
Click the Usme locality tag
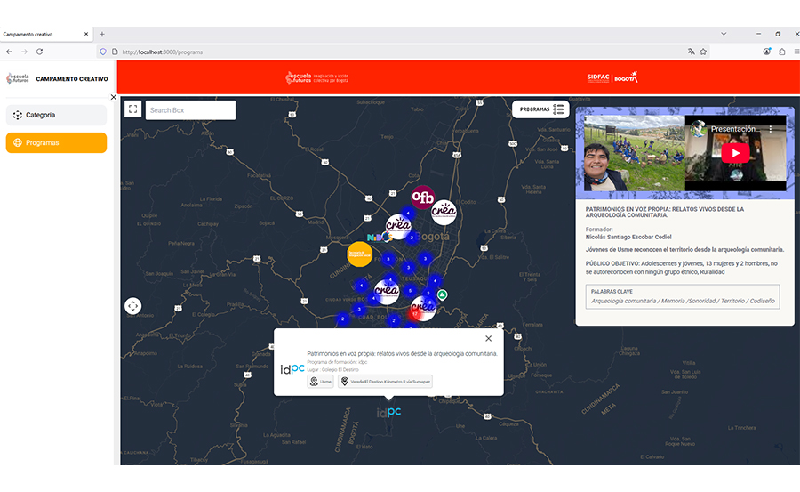point(320,382)
